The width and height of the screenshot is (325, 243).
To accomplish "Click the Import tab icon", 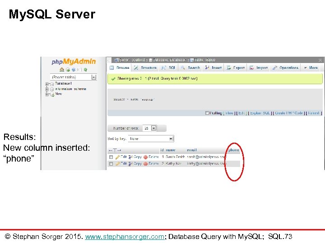I will (x=251, y=67).
